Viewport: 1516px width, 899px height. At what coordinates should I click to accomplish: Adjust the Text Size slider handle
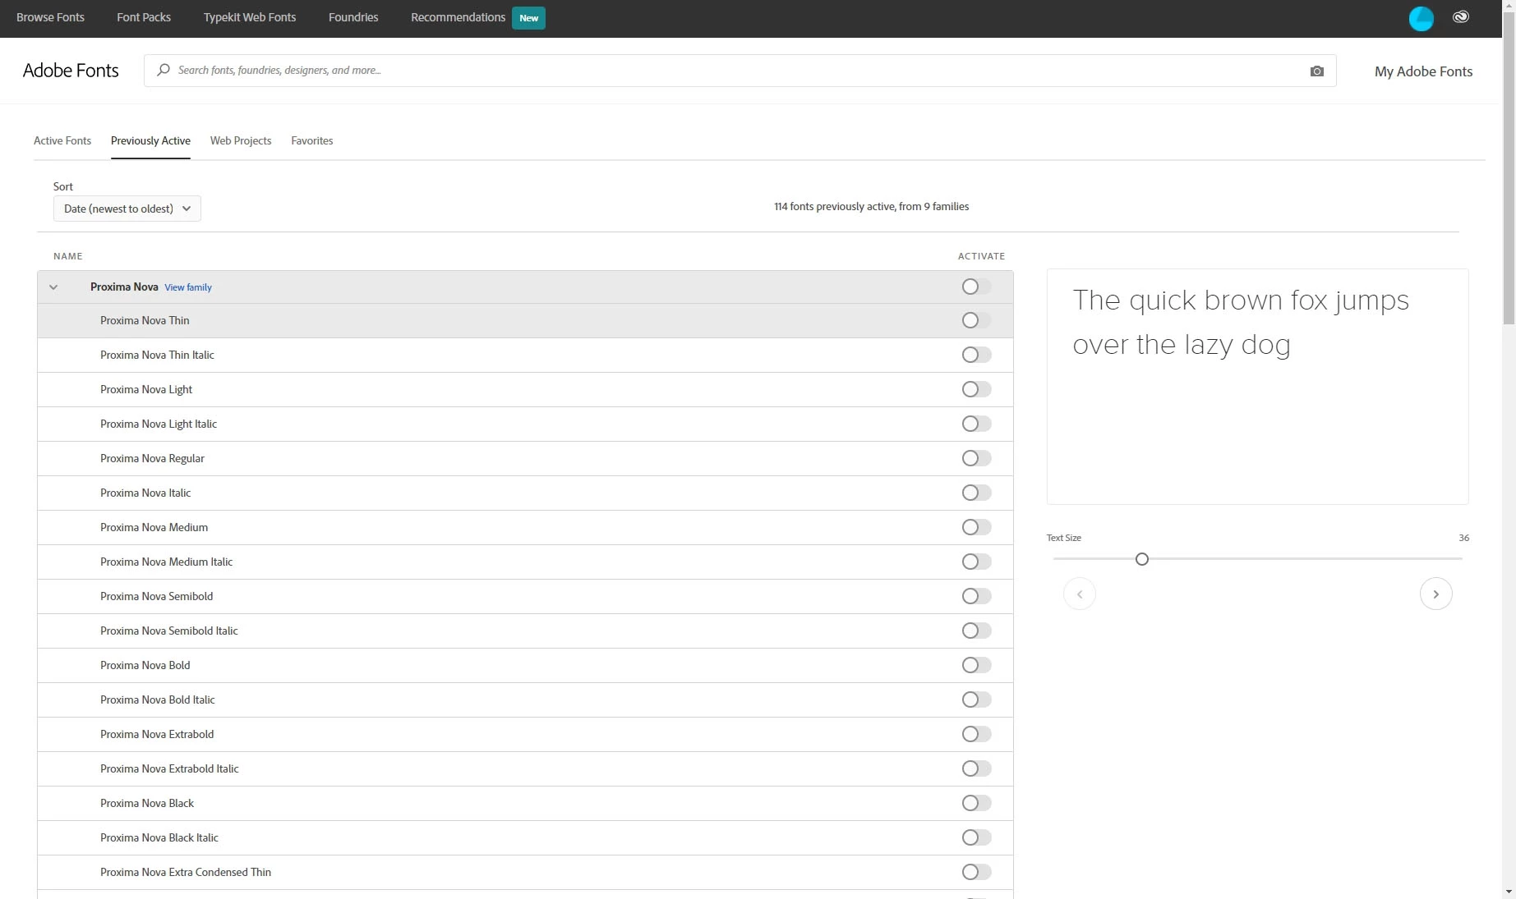click(1141, 559)
